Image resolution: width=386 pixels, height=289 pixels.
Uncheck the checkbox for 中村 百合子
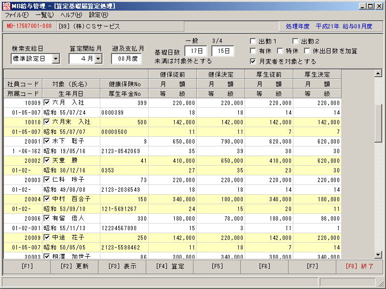point(46,199)
